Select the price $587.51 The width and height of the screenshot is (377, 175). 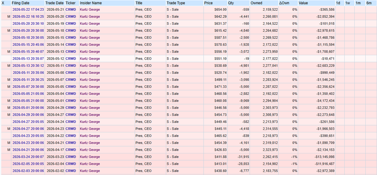[221, 38]
